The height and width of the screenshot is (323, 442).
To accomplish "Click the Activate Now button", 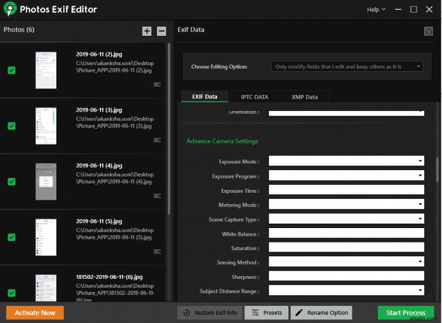I will (34, 313).
